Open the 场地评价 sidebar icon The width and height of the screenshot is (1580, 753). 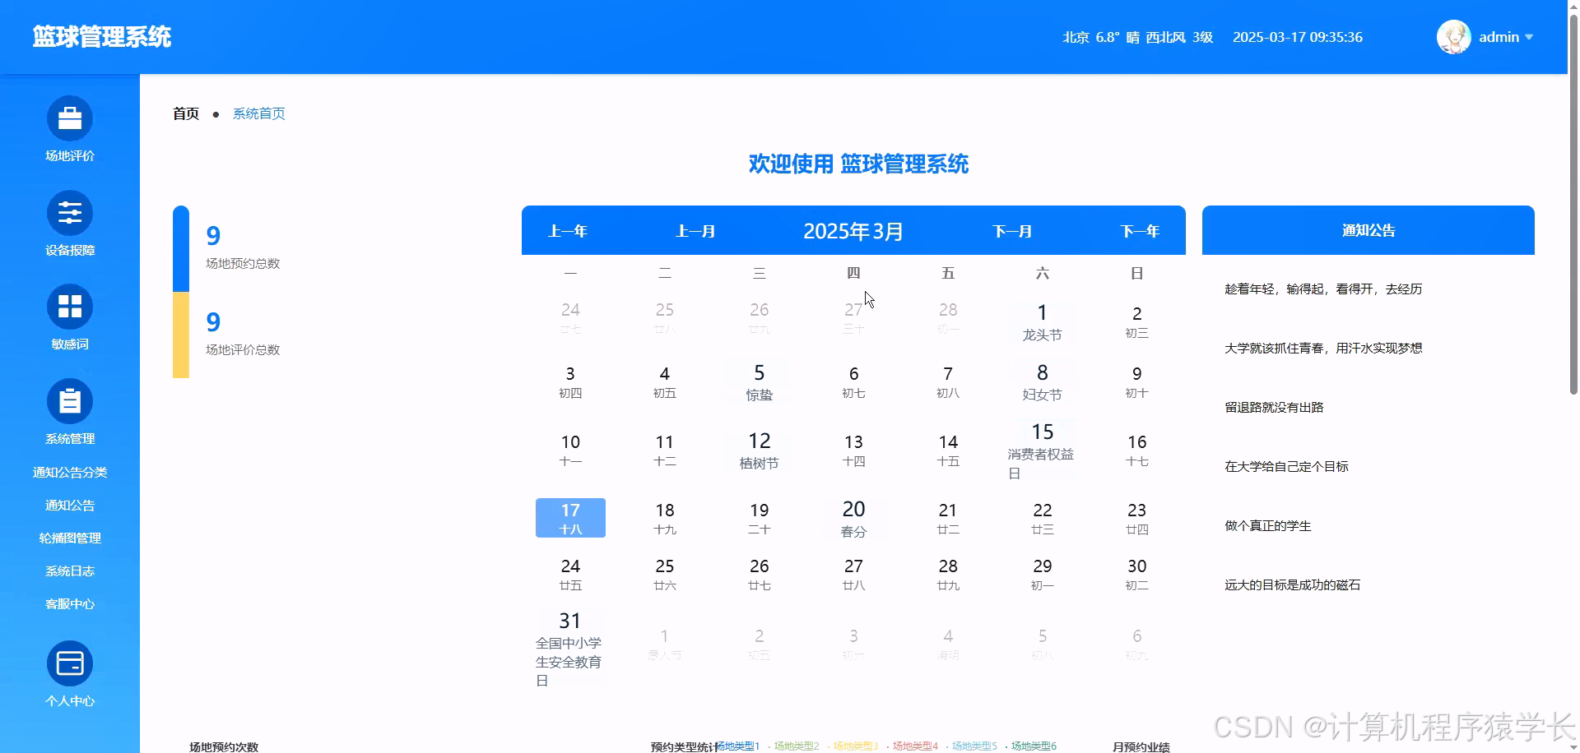tap(70, 119)
